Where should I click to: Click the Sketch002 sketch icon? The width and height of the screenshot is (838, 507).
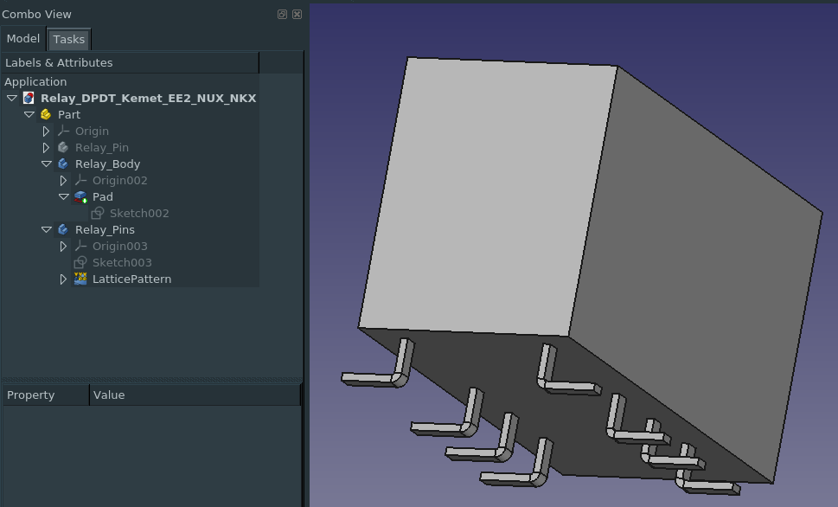tap(98, 214)
